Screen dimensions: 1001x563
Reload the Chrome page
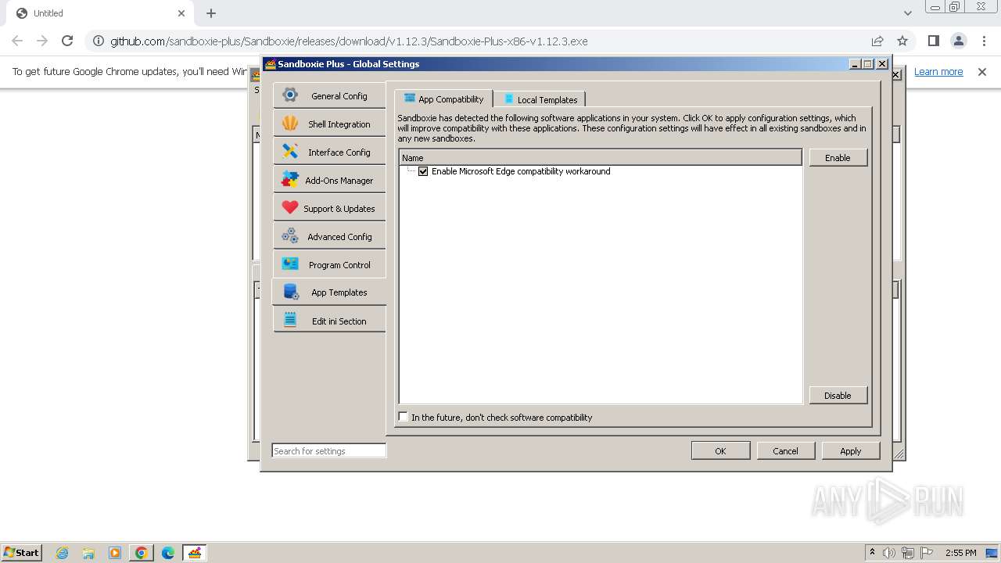coord(67,41)
